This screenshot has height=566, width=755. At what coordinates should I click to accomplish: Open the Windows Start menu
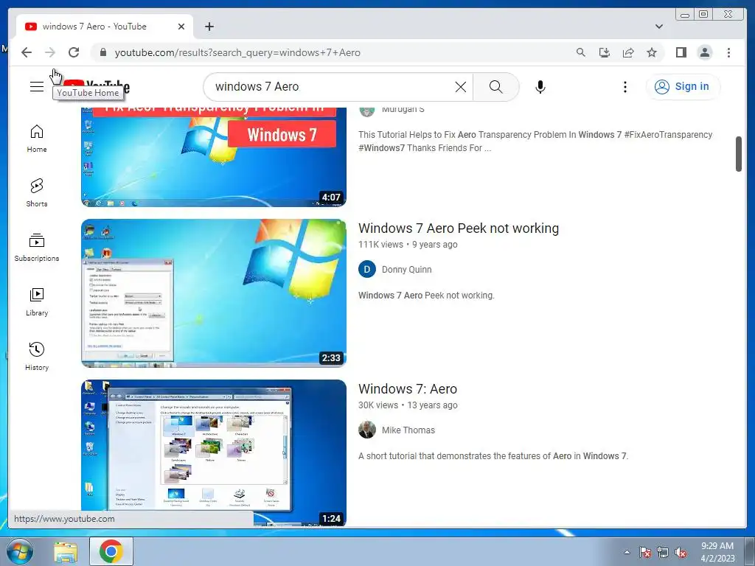19,551
